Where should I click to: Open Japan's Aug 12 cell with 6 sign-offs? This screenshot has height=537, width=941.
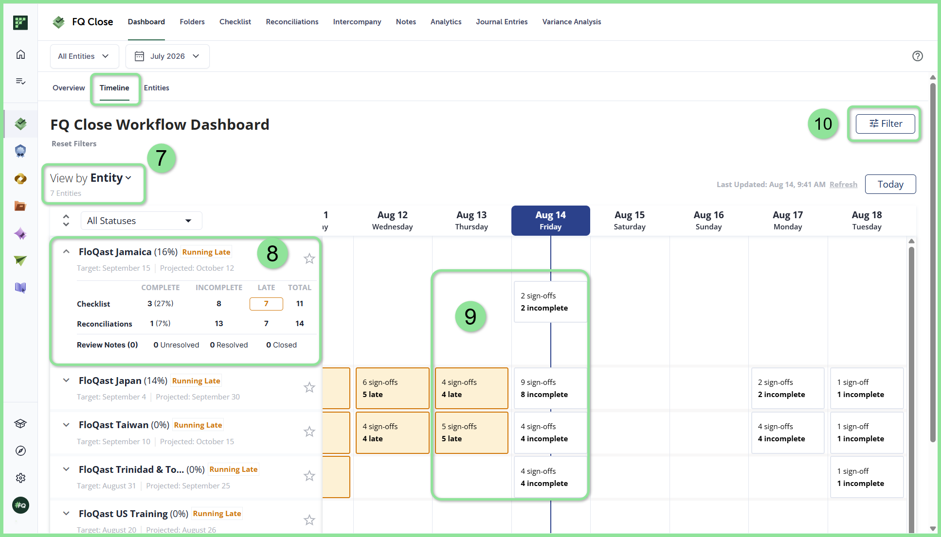click(x=392, y=388)
